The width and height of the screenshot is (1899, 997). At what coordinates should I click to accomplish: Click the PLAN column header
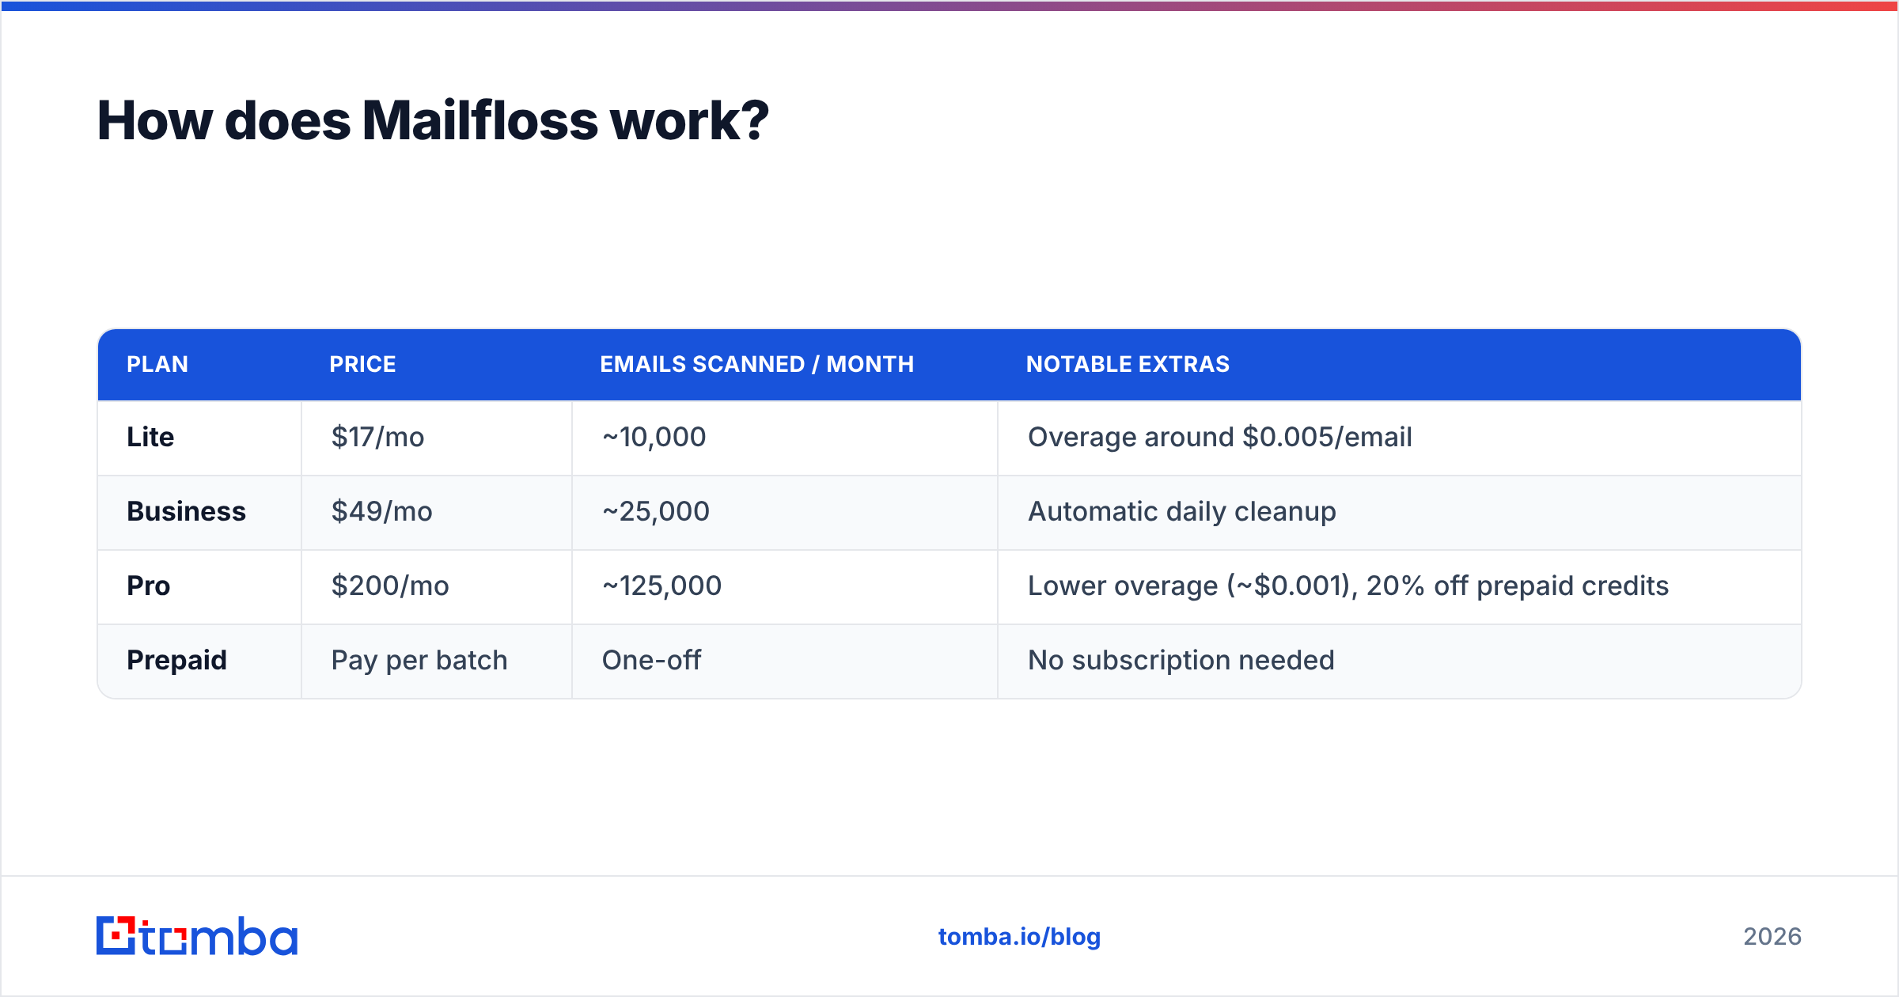click(x=157, y=364)
